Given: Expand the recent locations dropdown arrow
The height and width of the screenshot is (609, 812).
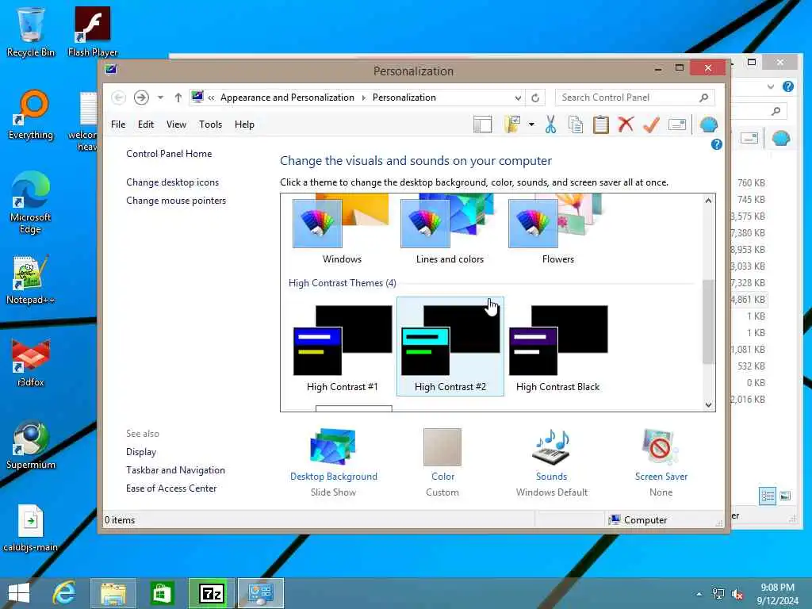Looking at the screenshot, I should pyautogui.click(x=160, y=98).
